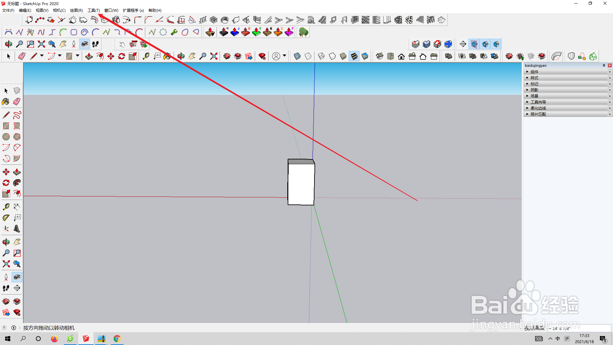
Task: Select the Freehand drawing tool
Action: coord(17,115)
